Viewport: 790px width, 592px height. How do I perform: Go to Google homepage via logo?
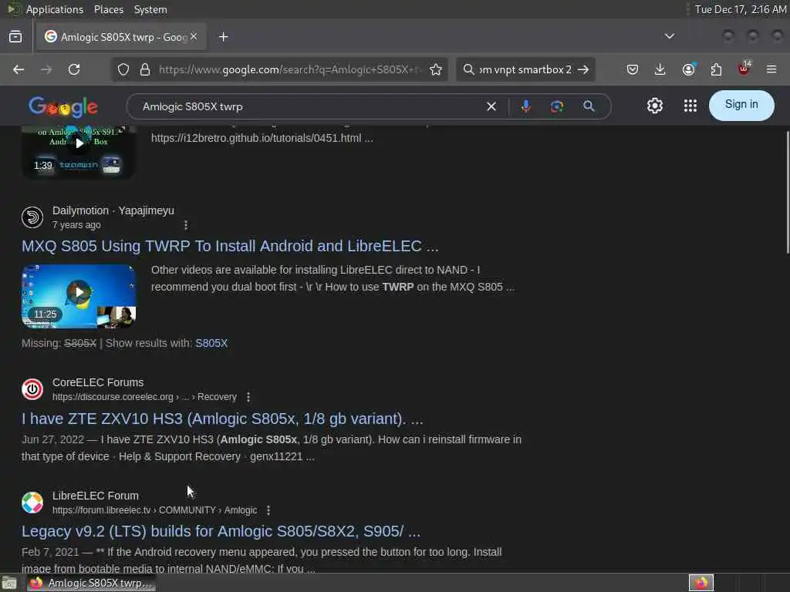[63, 106]
